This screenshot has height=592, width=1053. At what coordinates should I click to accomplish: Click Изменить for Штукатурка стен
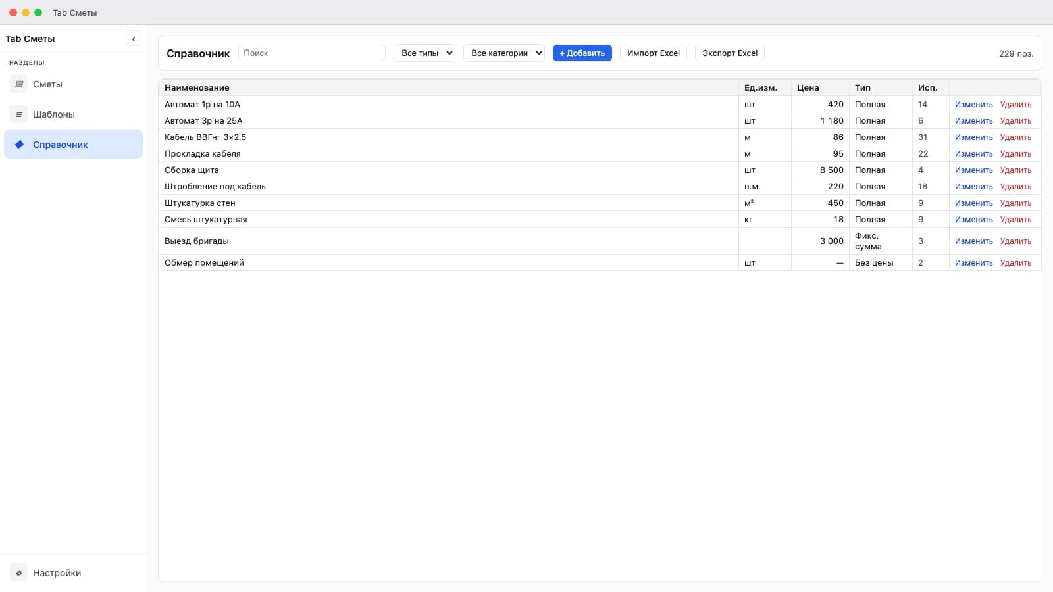click(x=974, y=203)
